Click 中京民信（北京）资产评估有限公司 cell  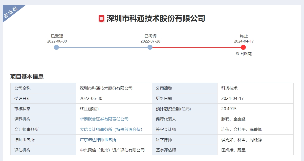(x=114, y=150)
